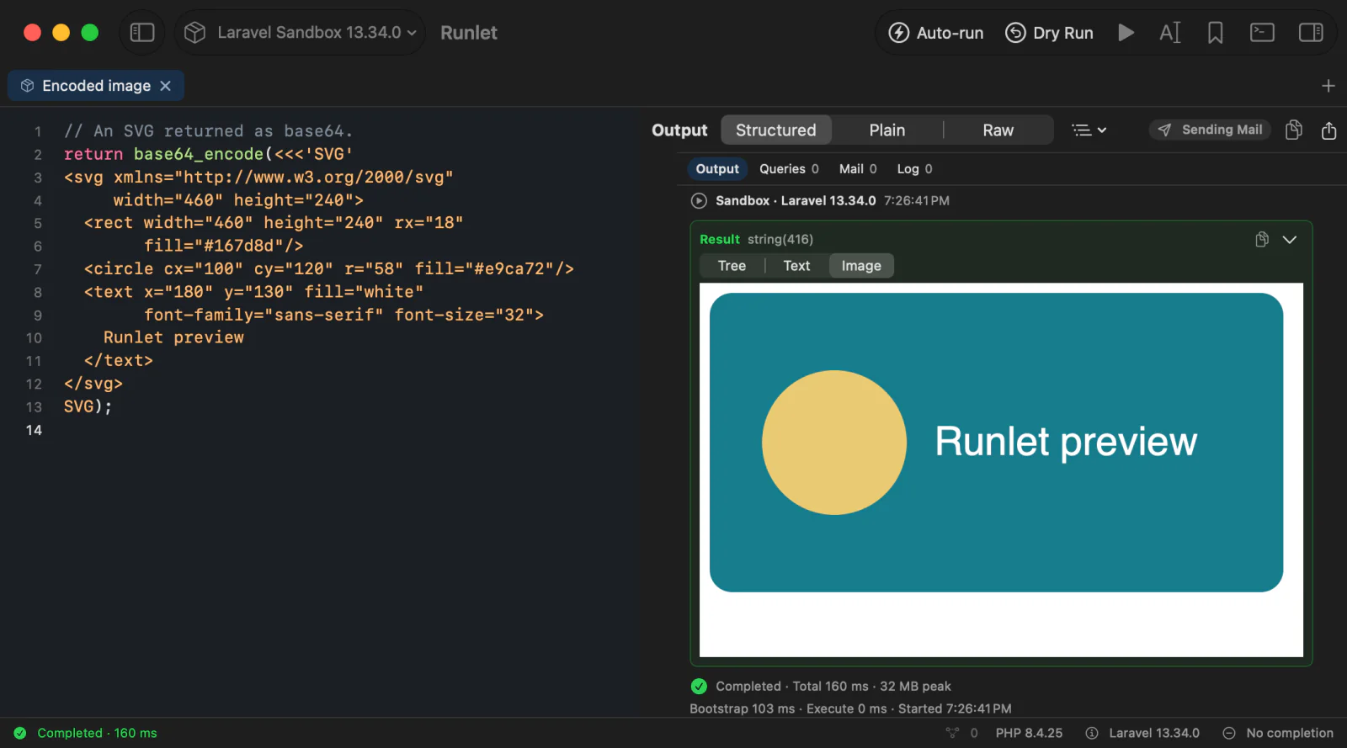The width and height of the screenshot is (1347, 748).
Task: Copy the output using top copy icon
Action: pyautogui.click(x=1294, y=130)
